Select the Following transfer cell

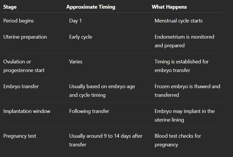tap(89, 111)
